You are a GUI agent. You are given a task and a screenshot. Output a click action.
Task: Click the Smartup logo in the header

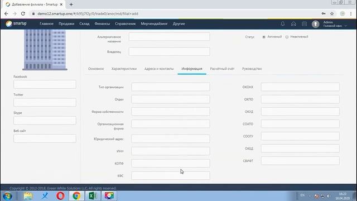tap(16, 23)
